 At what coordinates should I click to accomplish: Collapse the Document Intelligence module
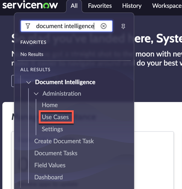pyautogui.click(x=29, y=82)
